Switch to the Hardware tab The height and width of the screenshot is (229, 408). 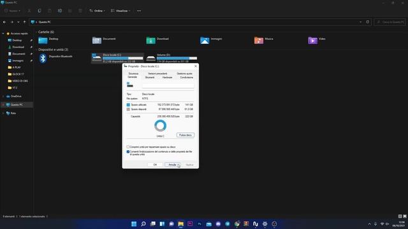[167, 78]
